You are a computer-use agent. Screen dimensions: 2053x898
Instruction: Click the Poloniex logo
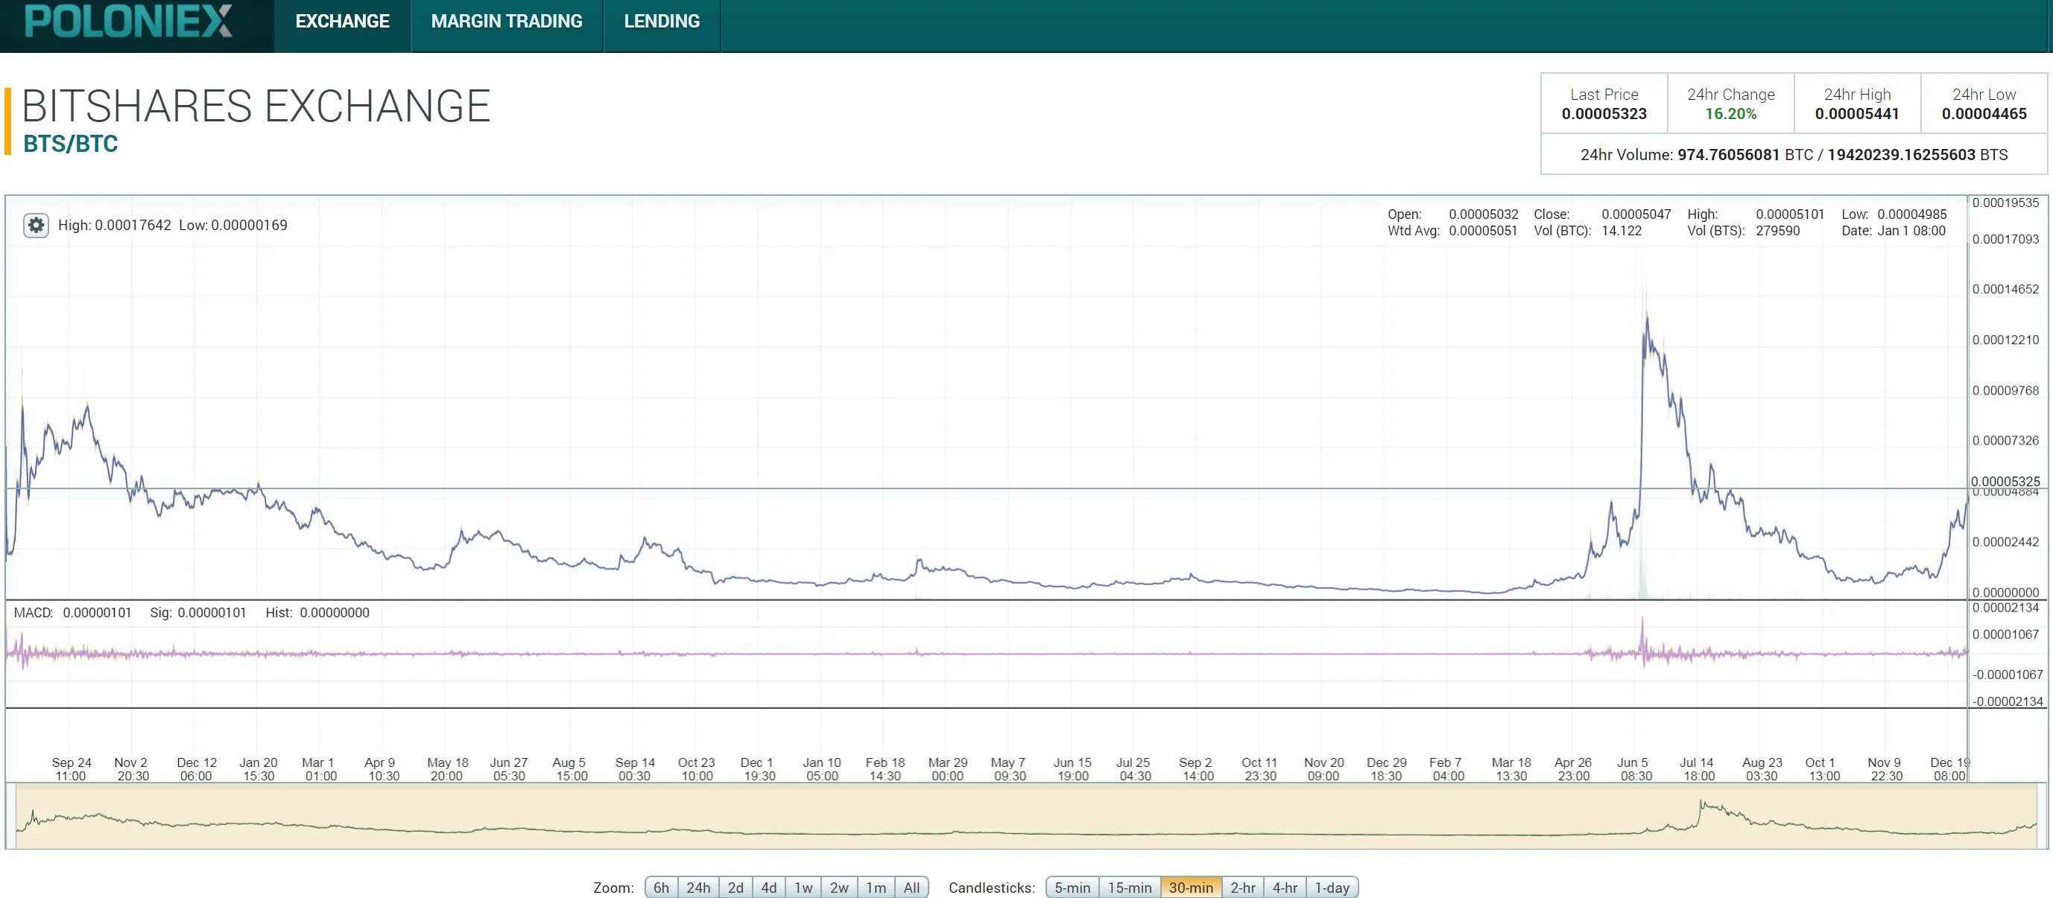click(129, 21)
